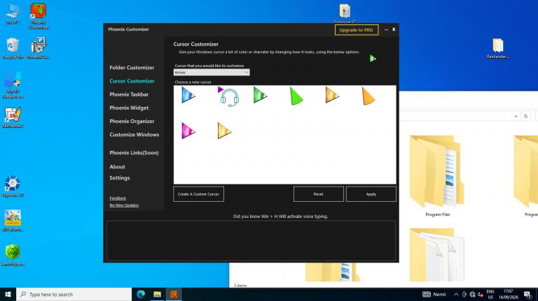This screenshot has height=301, width=538.
Task: Click Create A Custom Cursor button
Action: tap(199, 194)
